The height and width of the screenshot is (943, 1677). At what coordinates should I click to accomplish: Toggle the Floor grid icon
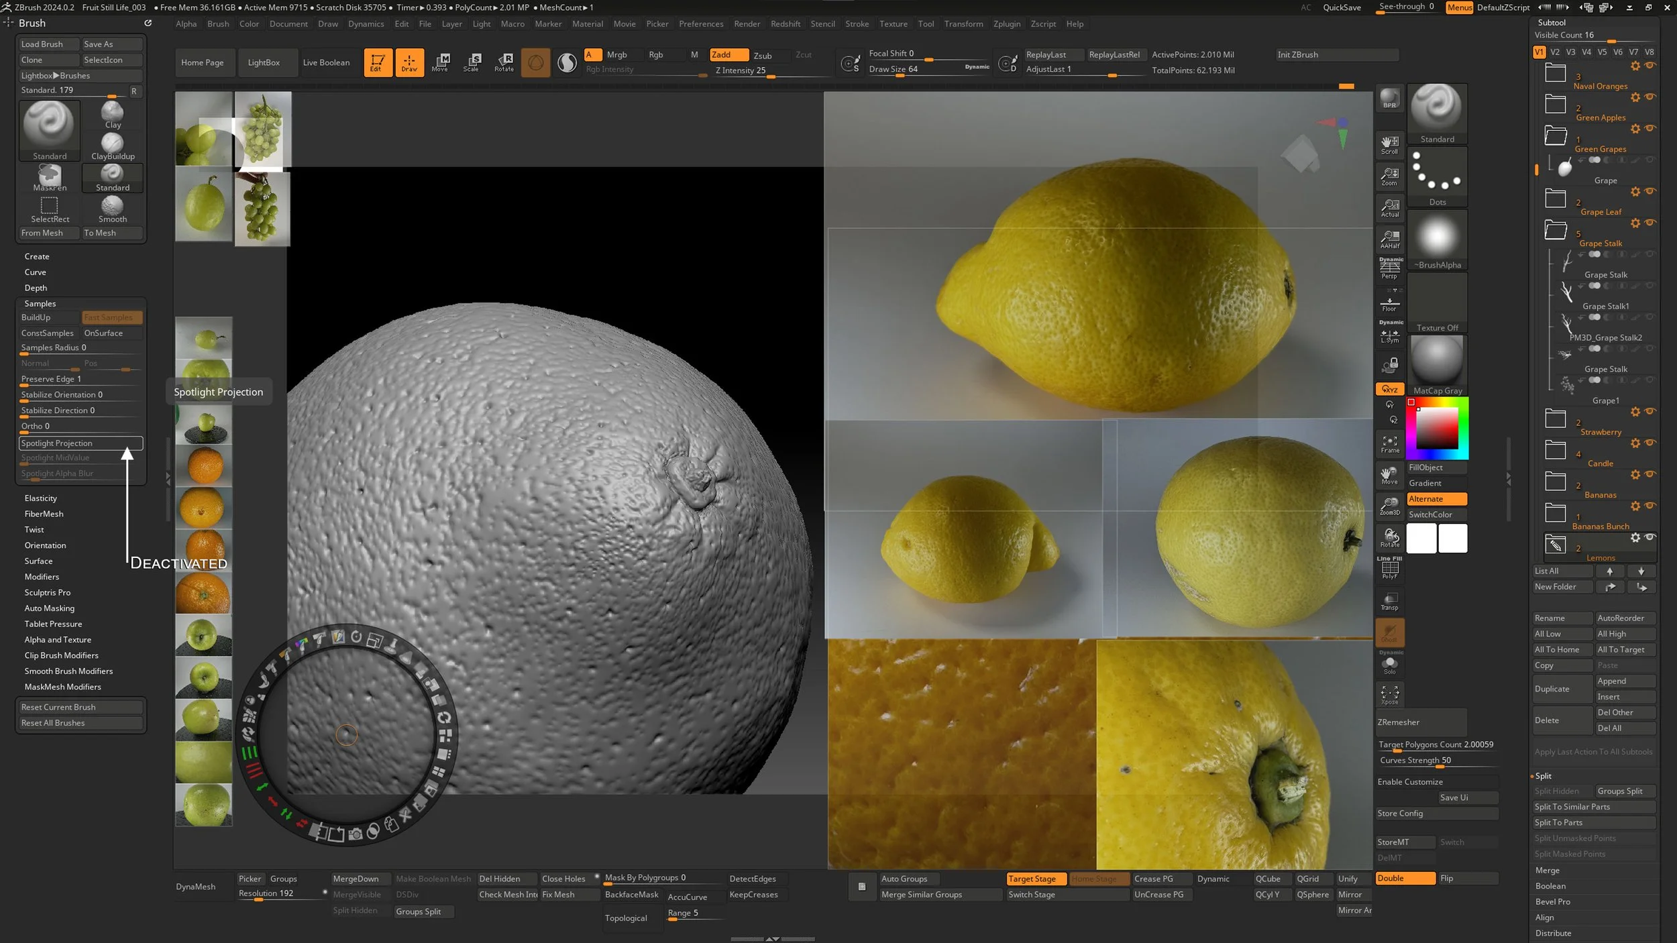[x=1389, y=304]
